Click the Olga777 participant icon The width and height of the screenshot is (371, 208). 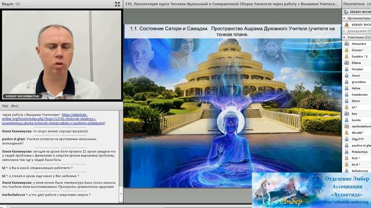click(347, 139)
